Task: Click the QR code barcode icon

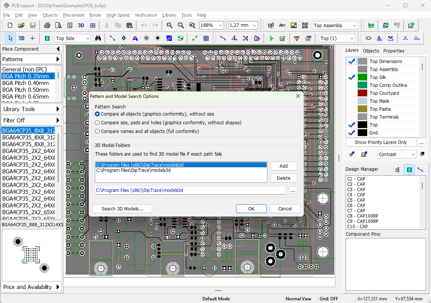Action: (305, 25)
